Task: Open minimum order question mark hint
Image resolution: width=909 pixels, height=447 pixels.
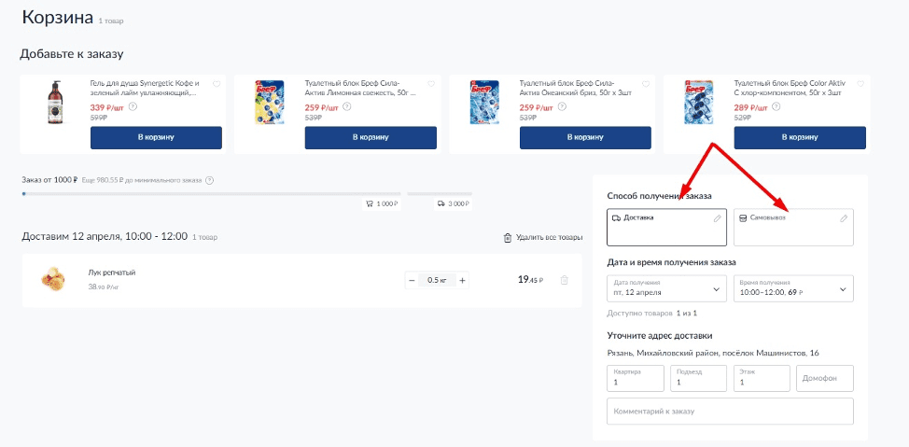Action: 210,180
